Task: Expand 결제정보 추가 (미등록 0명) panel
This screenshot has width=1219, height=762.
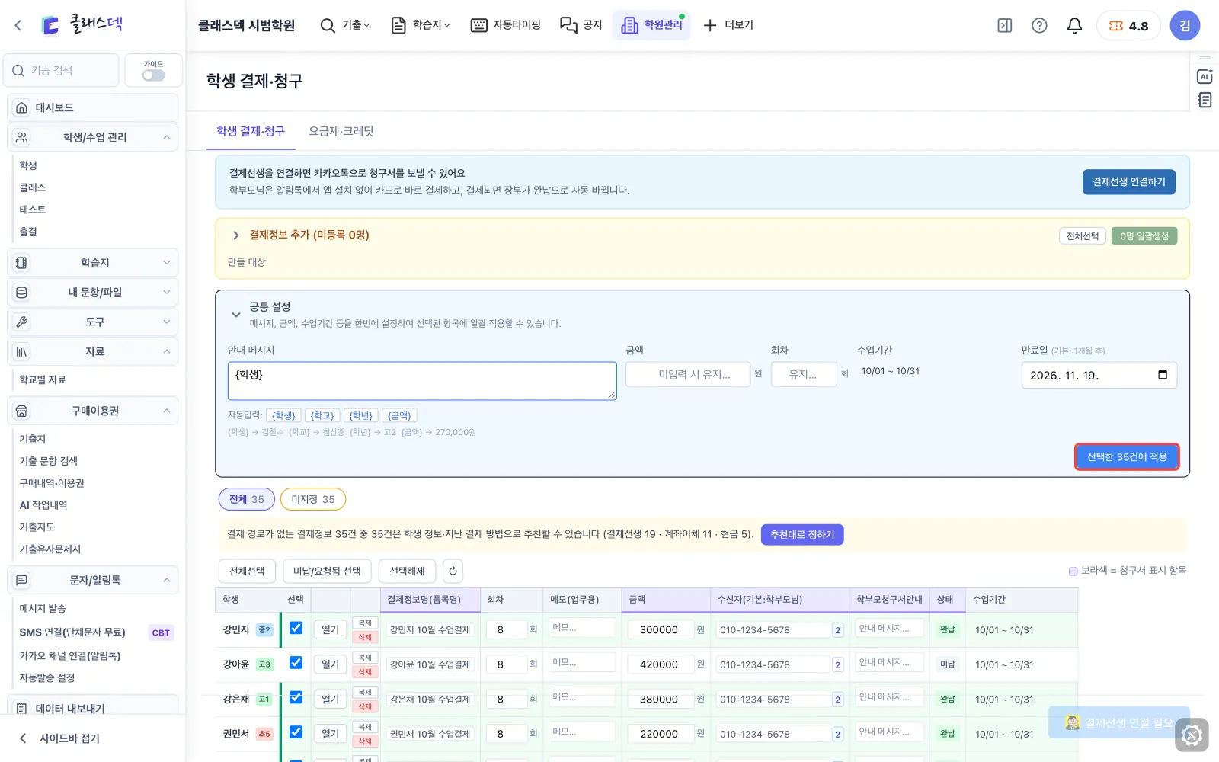Action: (x=235, y=235)
